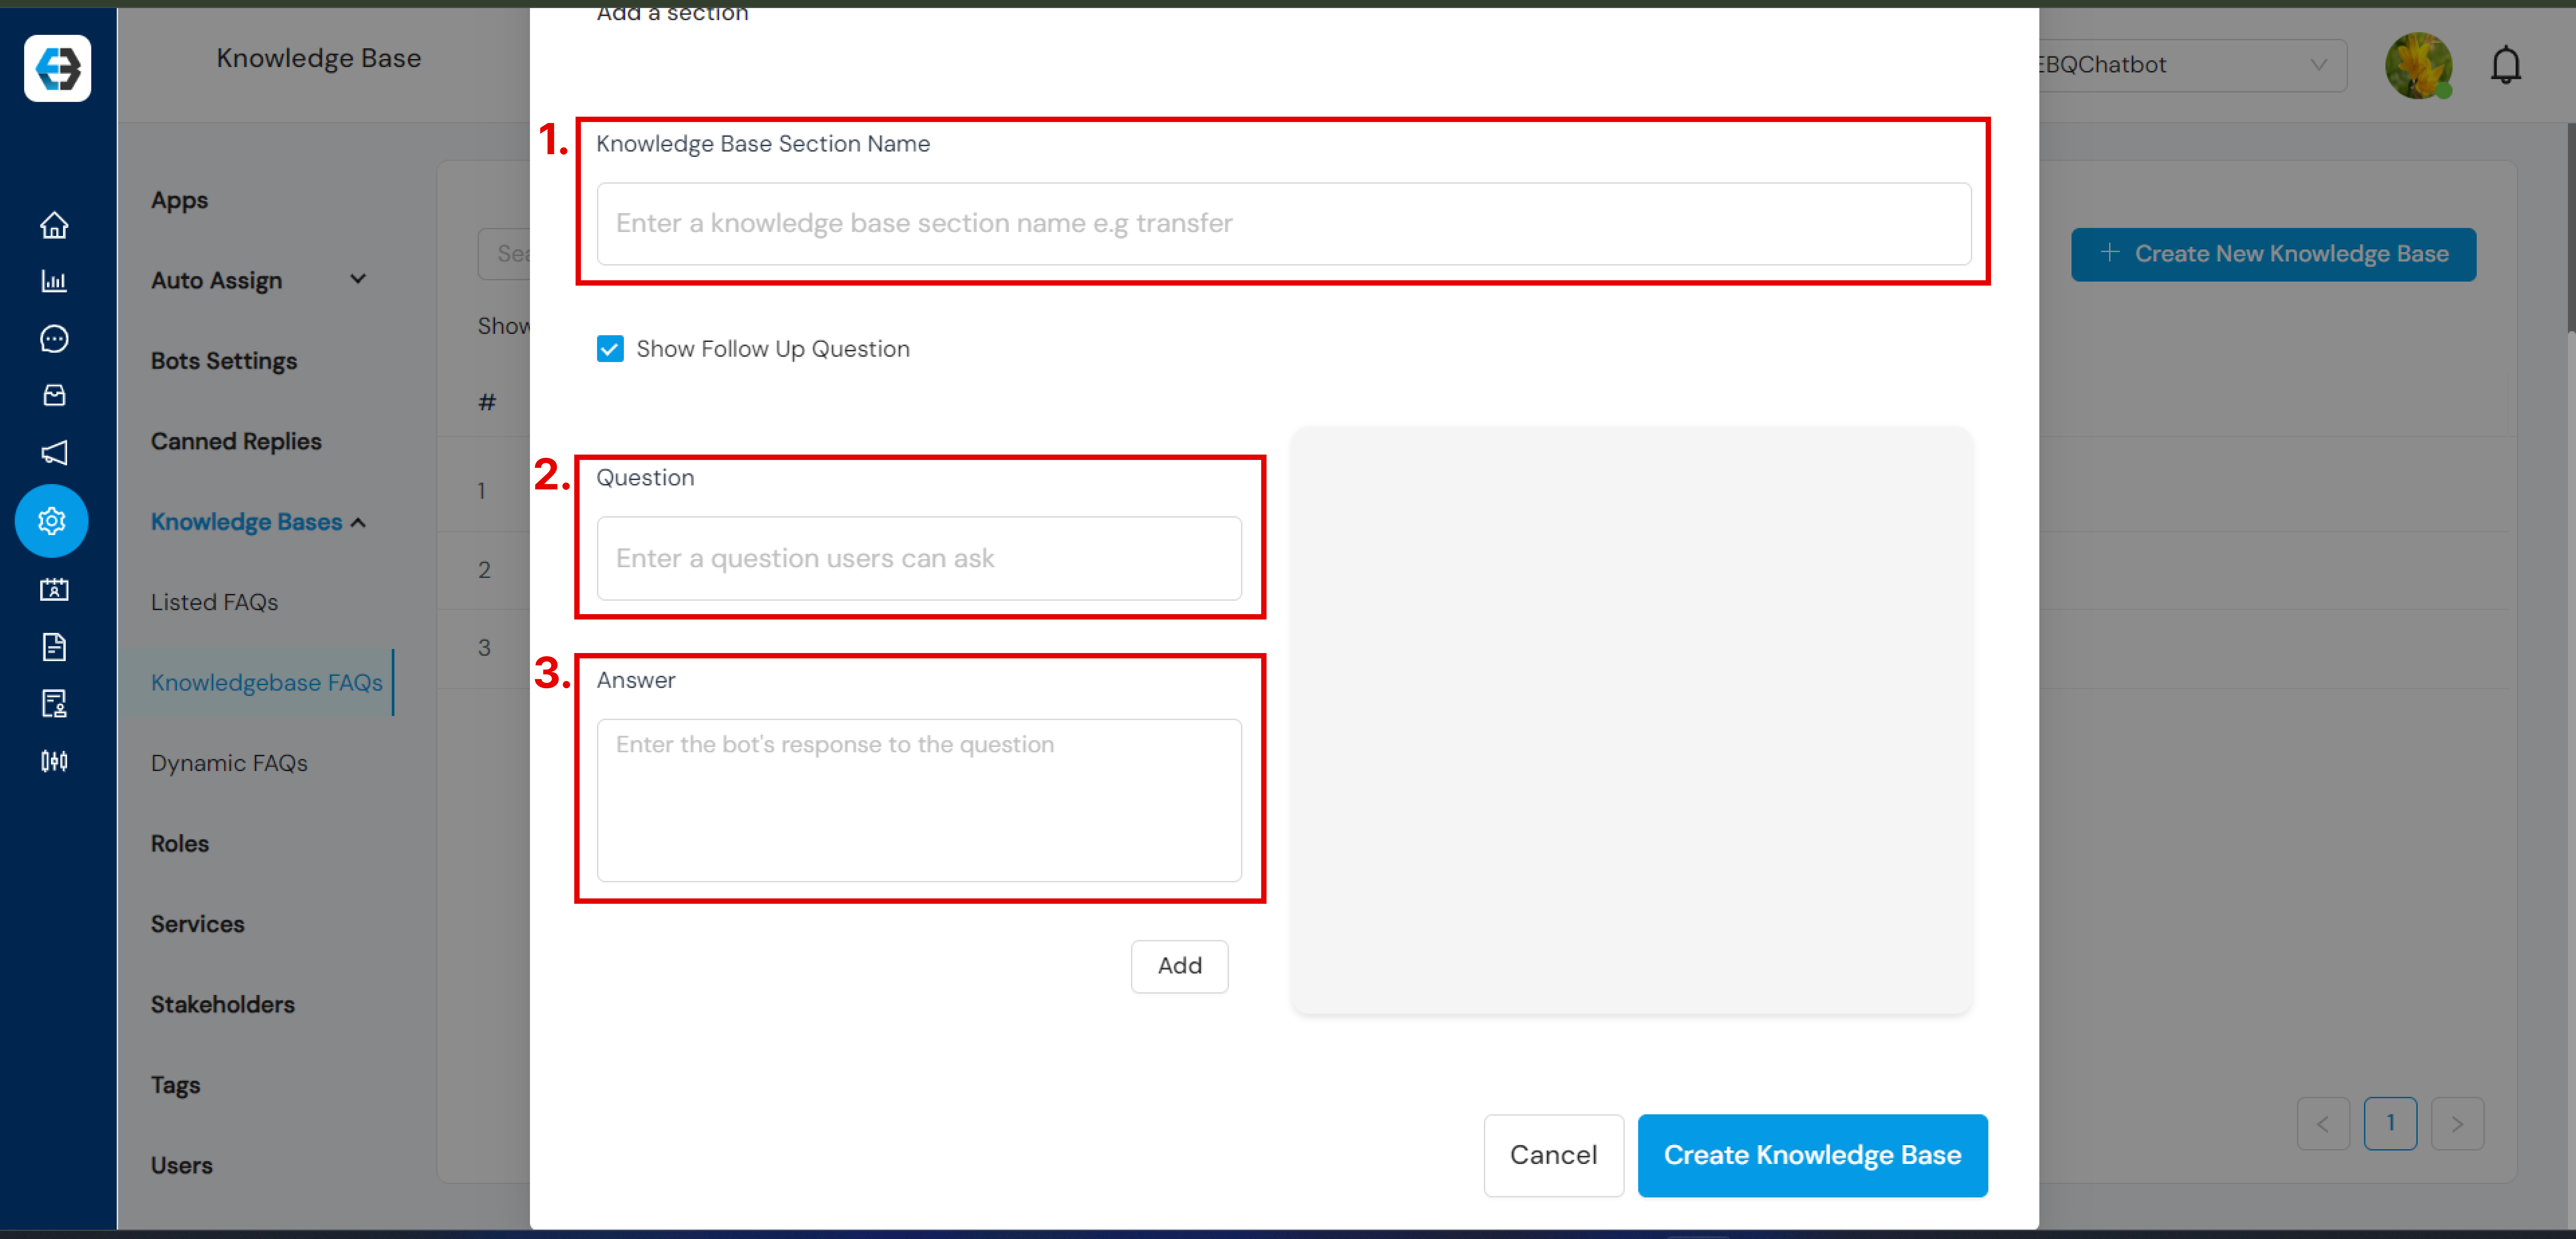This screenshot has width=2576, height=1239.
Task: Open Users settings
Action: pyautogui.click(x=182, y=1166)
